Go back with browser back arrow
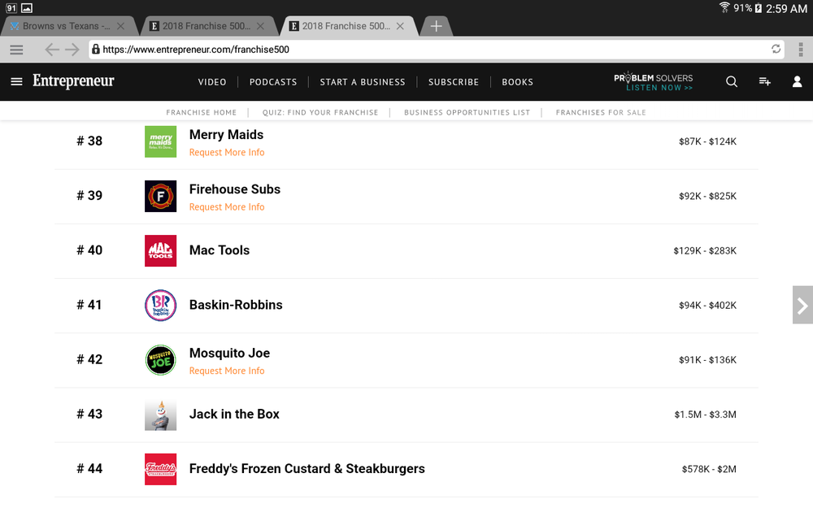 coord(52,50)
